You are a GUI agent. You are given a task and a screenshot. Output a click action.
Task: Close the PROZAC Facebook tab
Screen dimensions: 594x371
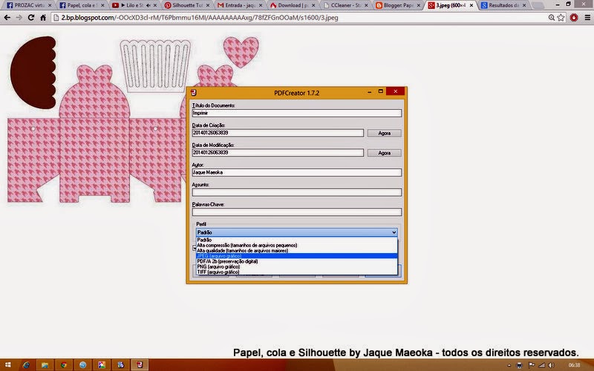point(50,5)
